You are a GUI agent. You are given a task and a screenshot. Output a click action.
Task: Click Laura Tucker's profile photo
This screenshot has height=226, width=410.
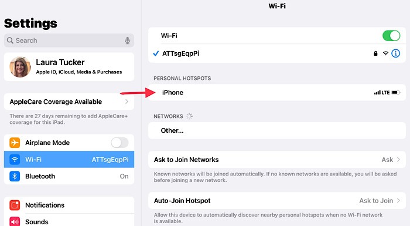coord(20,67)
